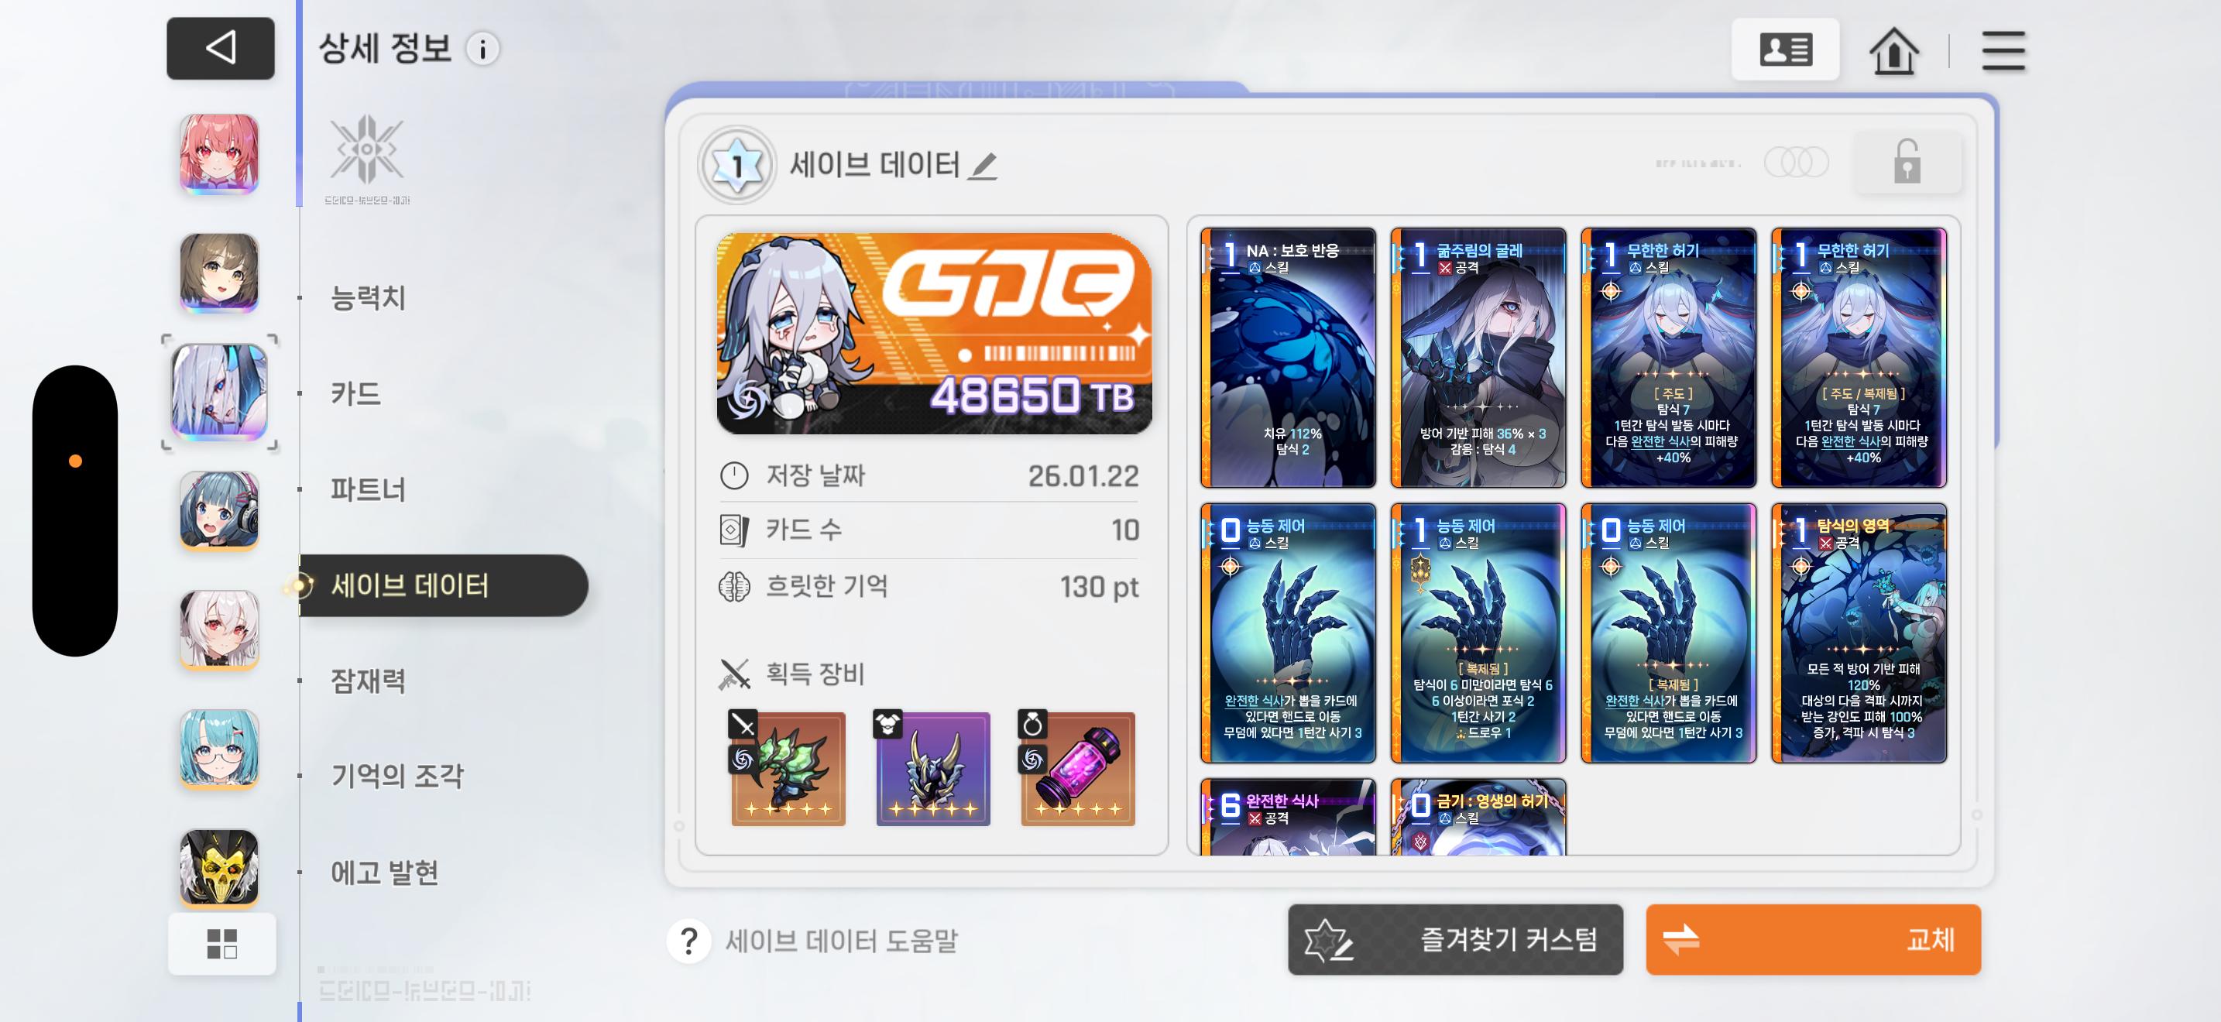The image size is (2221, 1022).
Task: Select the red-haired character portrait
Action: 219,154
